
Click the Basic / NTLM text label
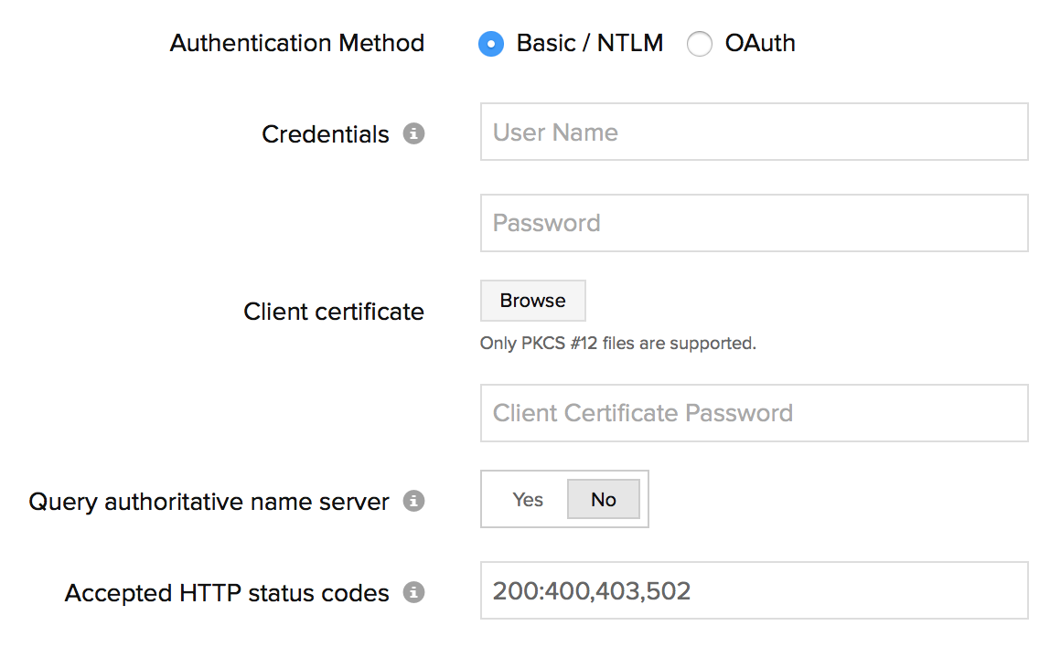tap(590, 43)
